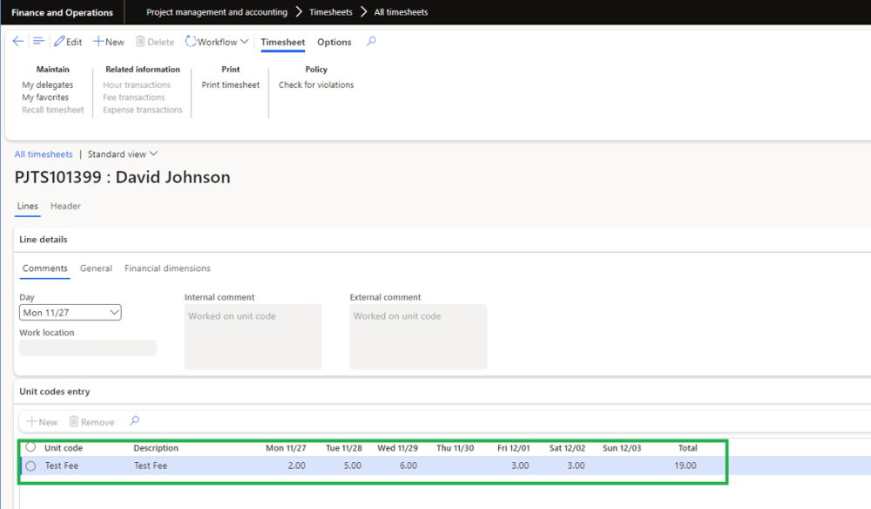
Task: Click the Mon 11/27 column header
Action: (286, 448)
